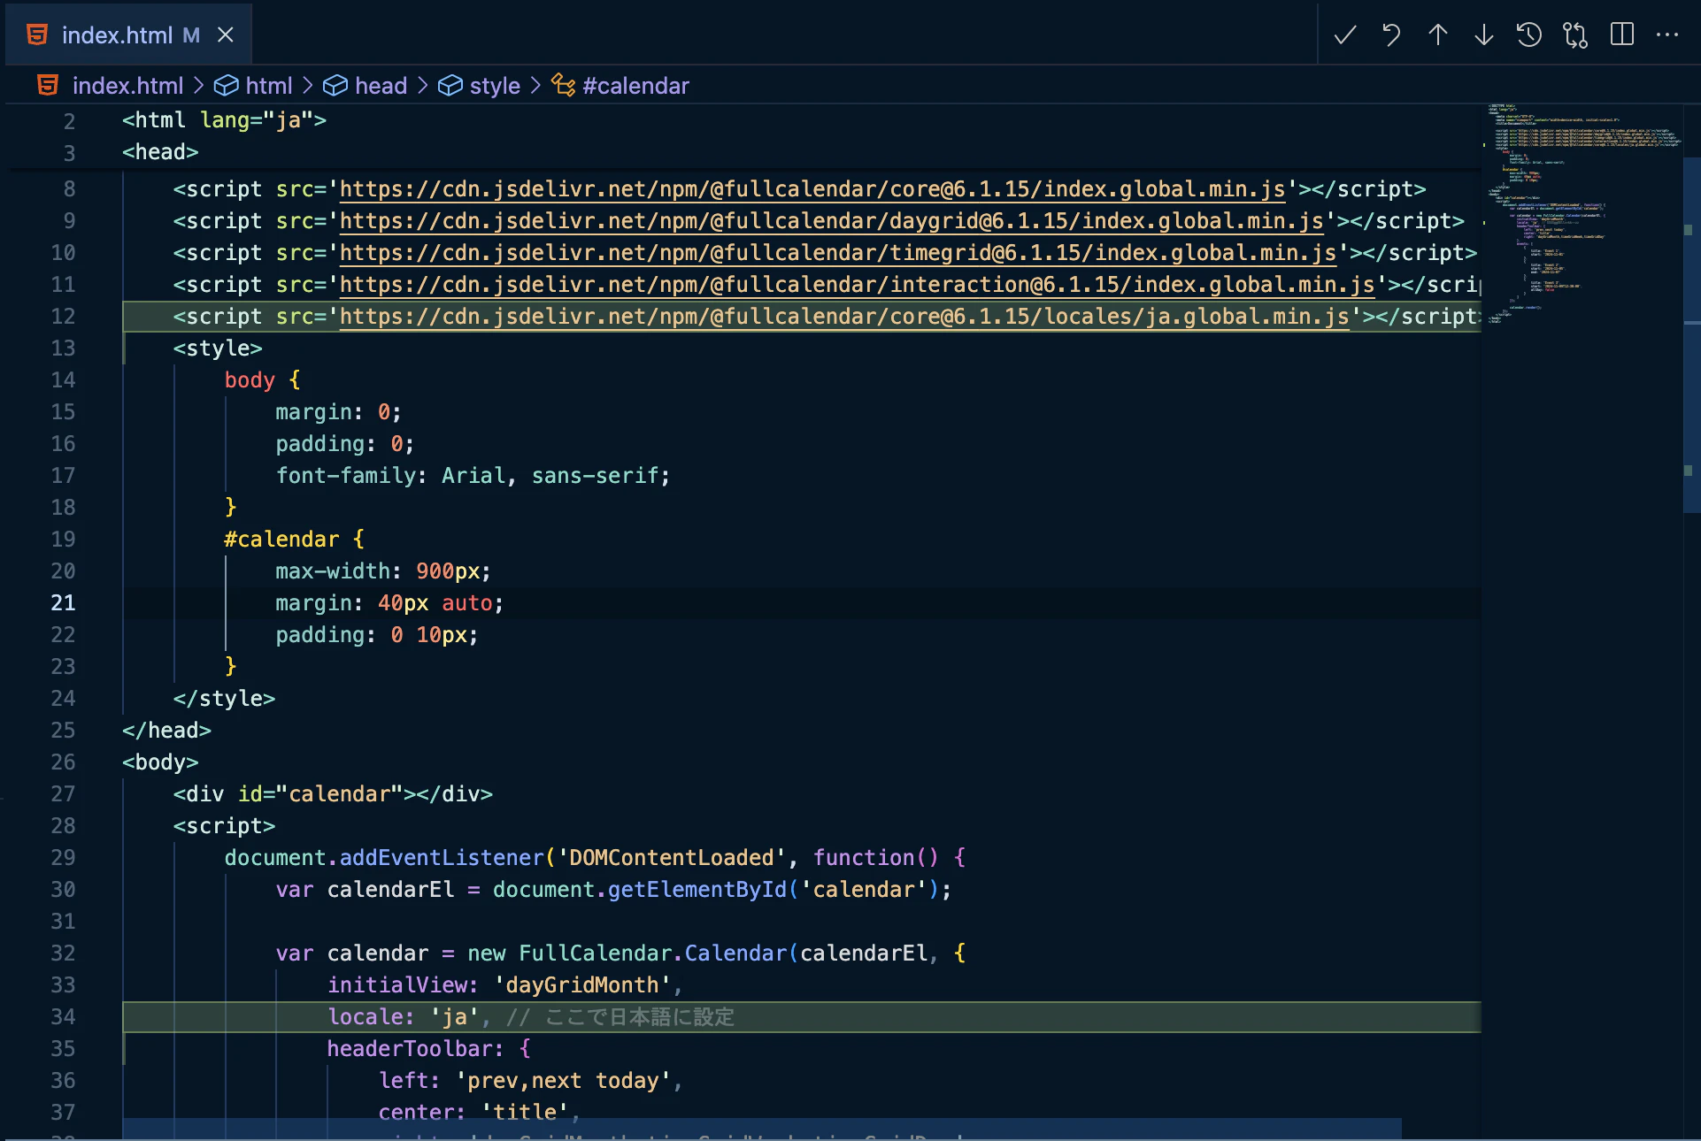Click line number 12 in the gutter
The width and height of the screenshot is (1701, 1141).
(x=63, y=317)
